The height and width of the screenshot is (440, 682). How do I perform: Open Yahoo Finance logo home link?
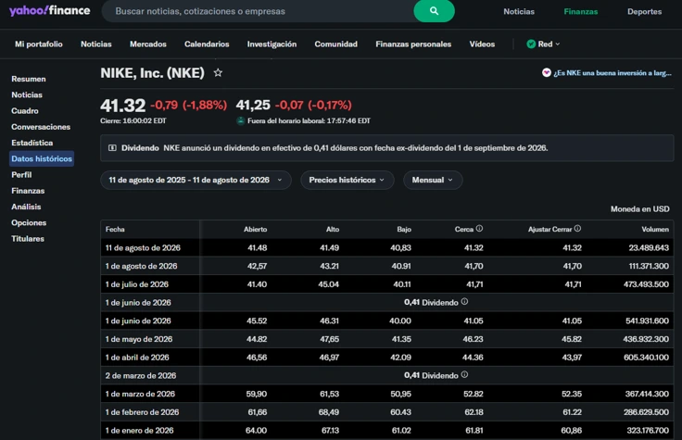point(50,10)
